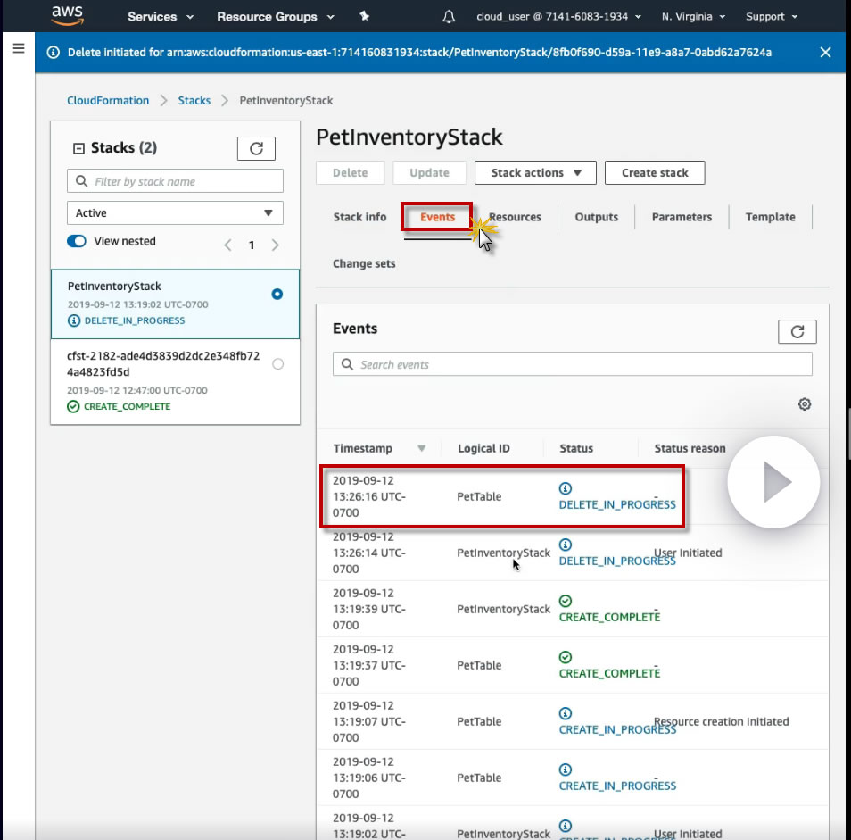
Task: Open the hamburger navigation menu
Action: point(19,48)
